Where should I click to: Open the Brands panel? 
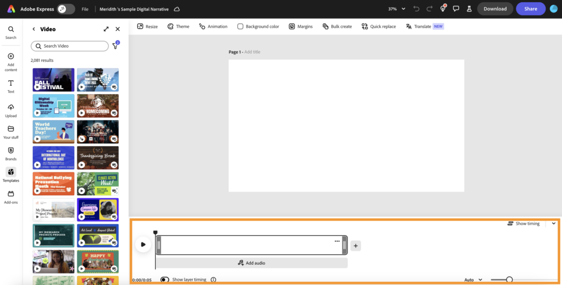(10, 150)
